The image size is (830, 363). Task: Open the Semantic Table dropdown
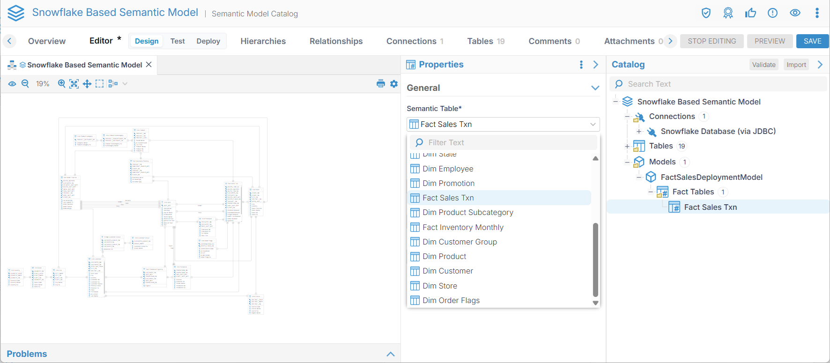click(x=503, y=124)
